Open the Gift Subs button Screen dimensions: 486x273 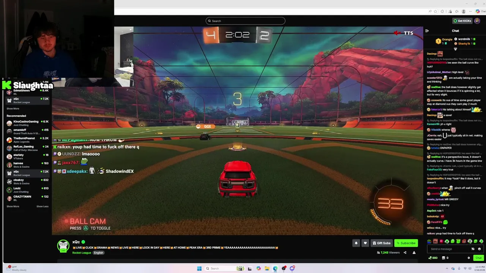point(382,243)
